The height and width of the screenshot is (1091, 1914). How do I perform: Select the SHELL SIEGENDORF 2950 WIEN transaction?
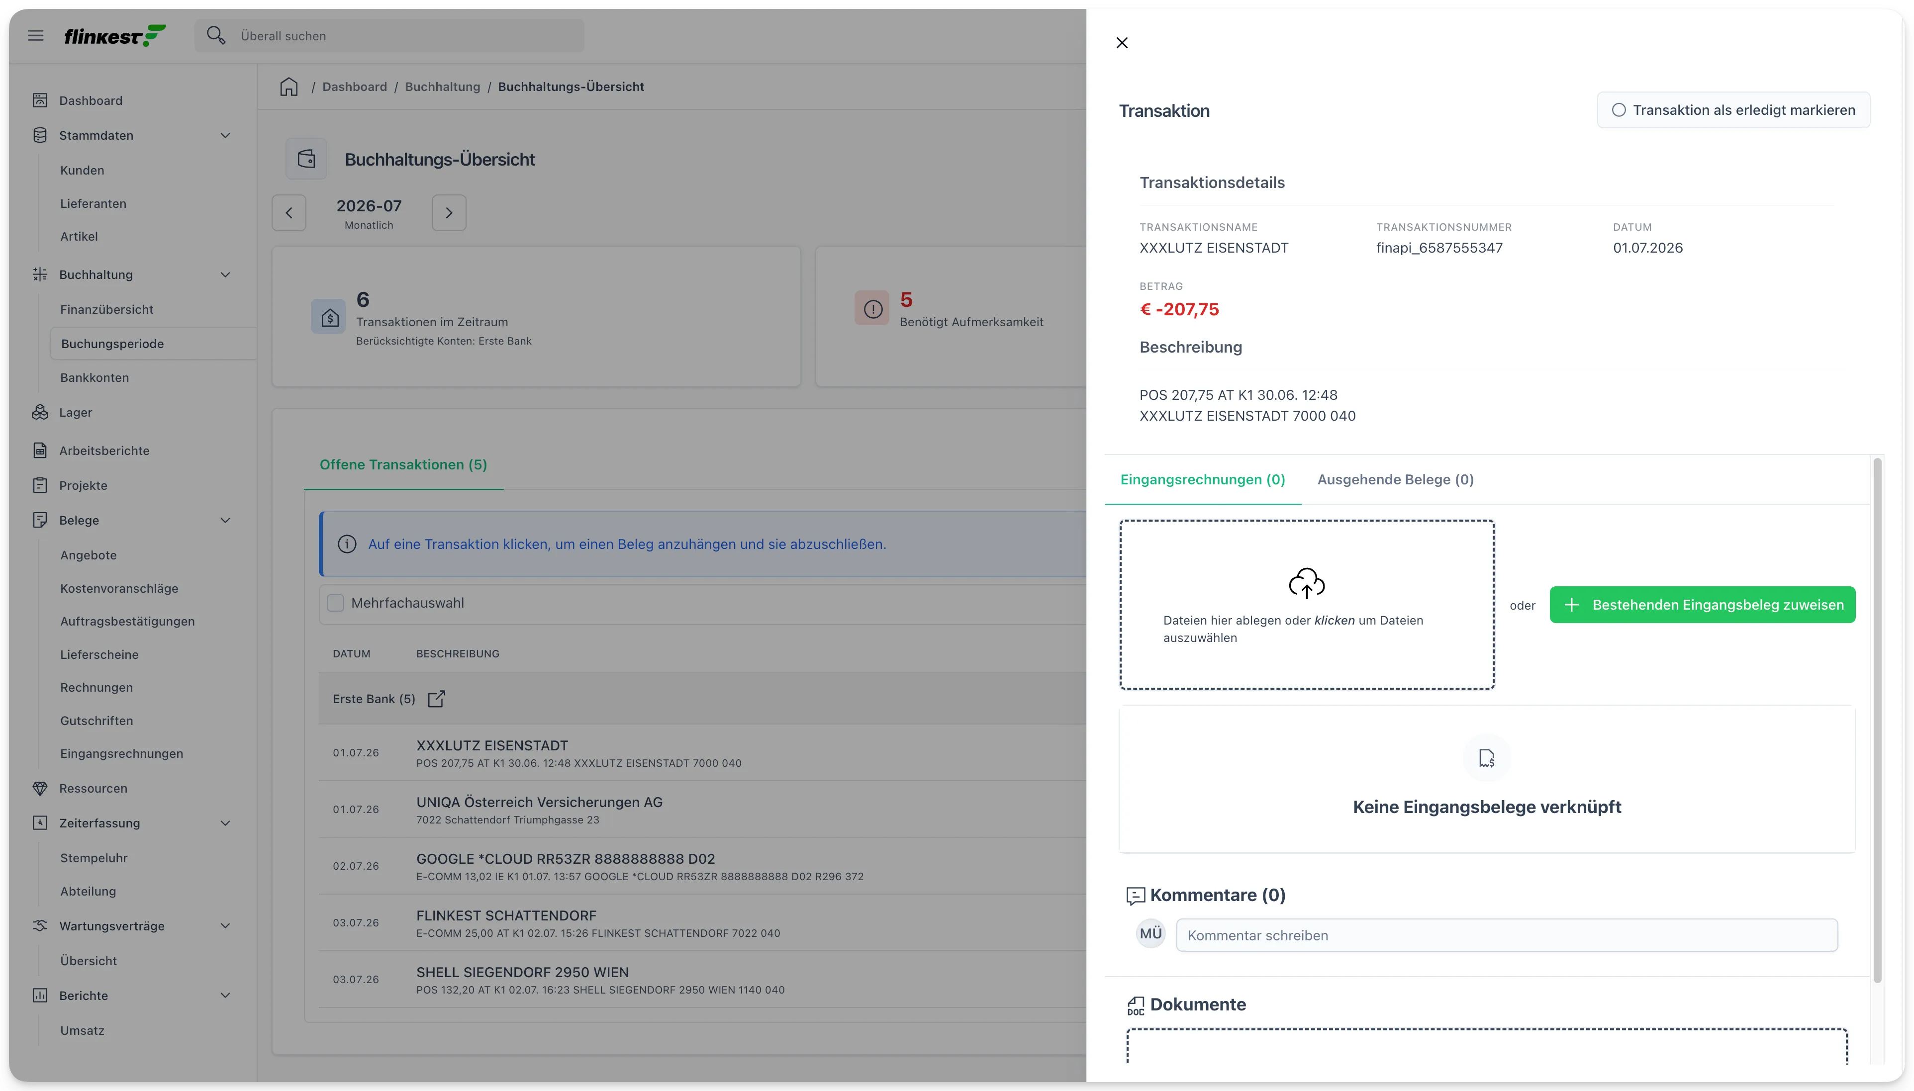click(701, 979)
